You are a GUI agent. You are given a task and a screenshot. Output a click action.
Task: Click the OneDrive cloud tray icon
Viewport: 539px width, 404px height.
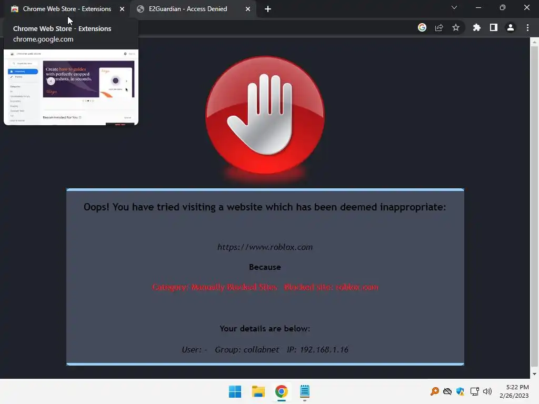click(447, 391)
